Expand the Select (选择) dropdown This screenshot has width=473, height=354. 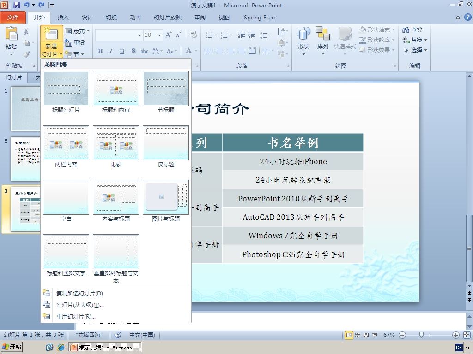click(x=416, y=50)
